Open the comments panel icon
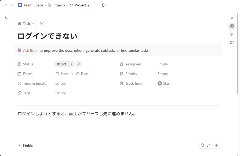The image size is (240, 156). pyautogui.click(x=232, y=26)
